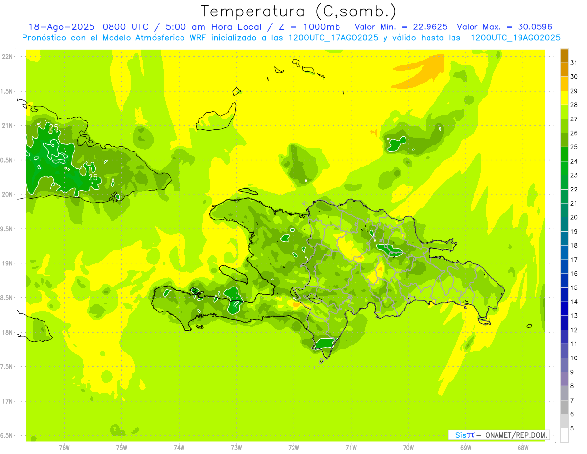
Task: Click the yellow colorbar segment between 28 and 29
Action: tap(564, 98)
